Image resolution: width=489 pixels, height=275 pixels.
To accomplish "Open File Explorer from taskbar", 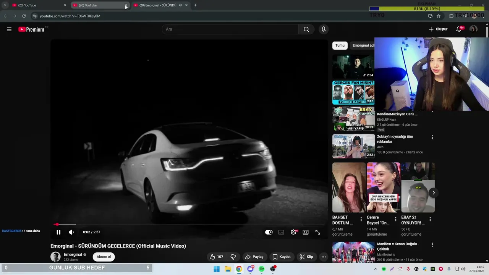I will (x=228, y=269).
